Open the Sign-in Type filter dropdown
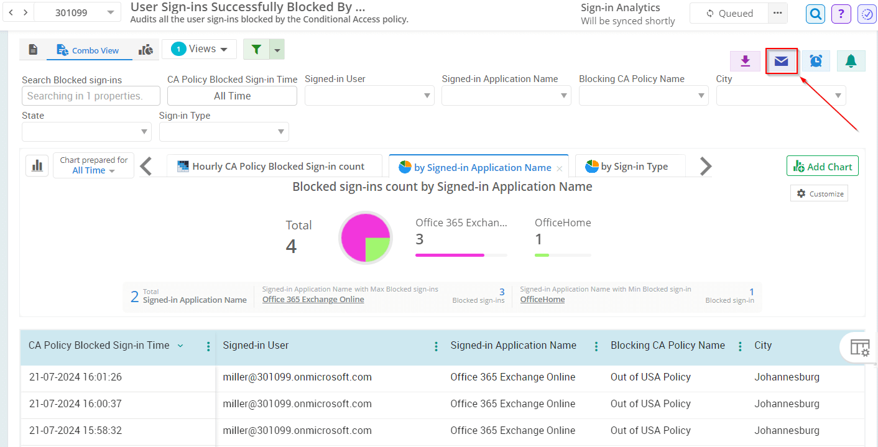Viewport: 878px width, 447px height. (223, 132)
